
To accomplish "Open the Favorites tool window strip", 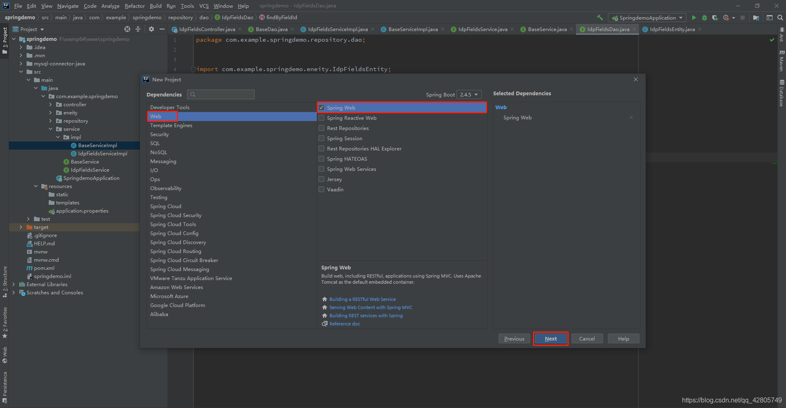I will click(x=5, y=323).
